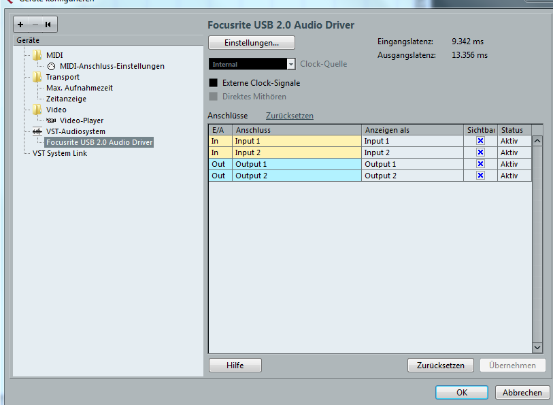Click the Übernehmen button
Viewport: 553px width, 405px height.
512,365
